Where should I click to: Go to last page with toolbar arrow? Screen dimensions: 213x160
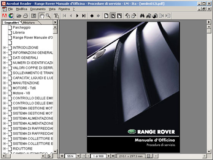pos(84,16)
